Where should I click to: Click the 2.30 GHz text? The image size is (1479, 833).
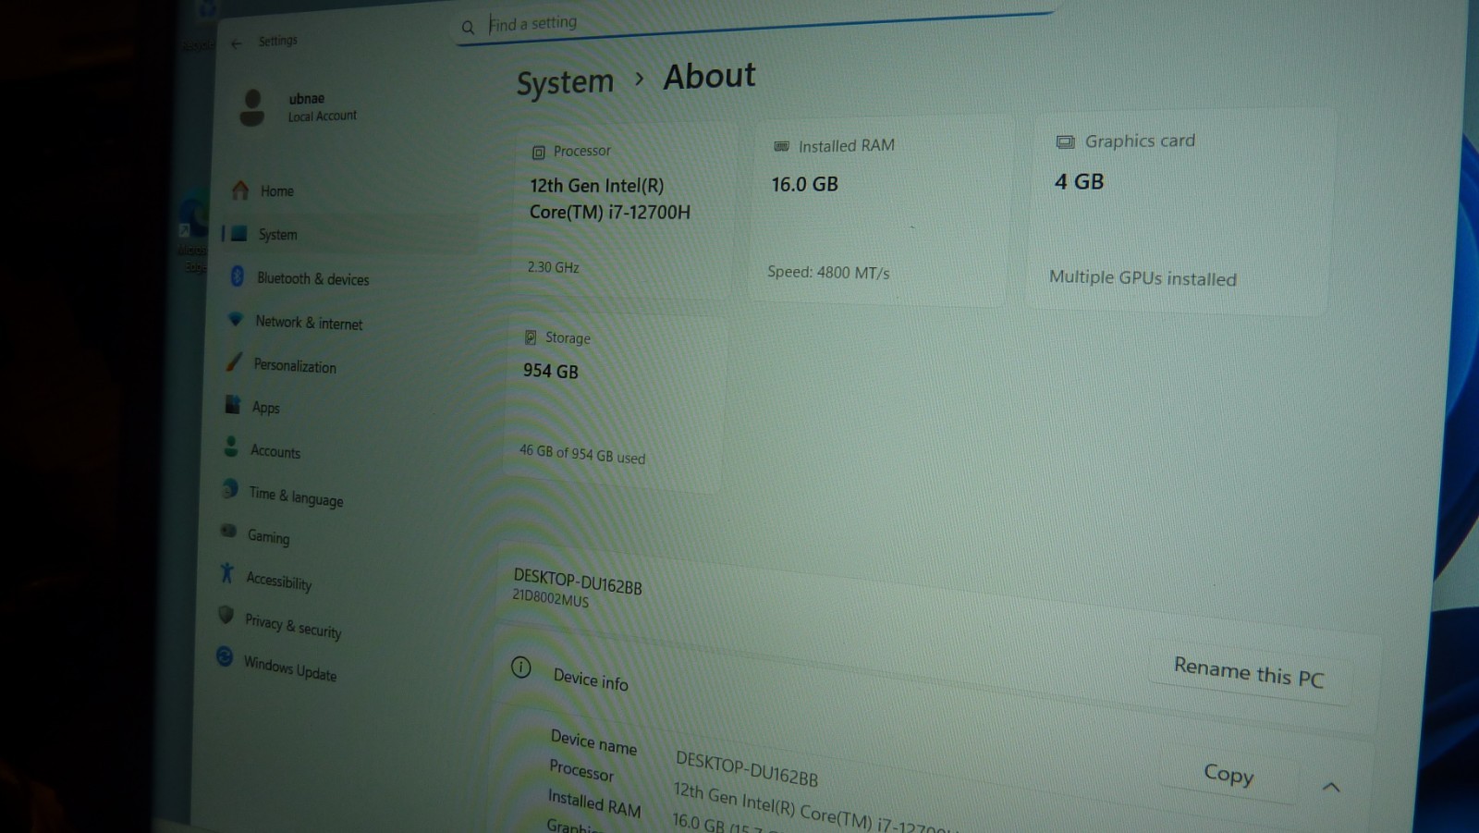pos(553,267)
